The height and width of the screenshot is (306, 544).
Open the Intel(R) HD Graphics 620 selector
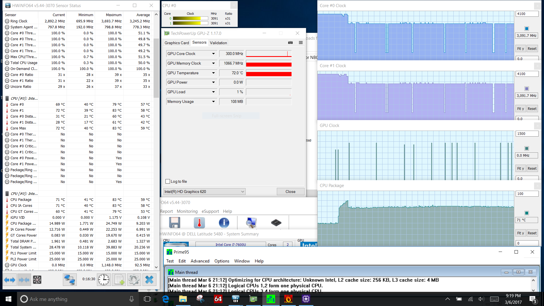(204, 192)
